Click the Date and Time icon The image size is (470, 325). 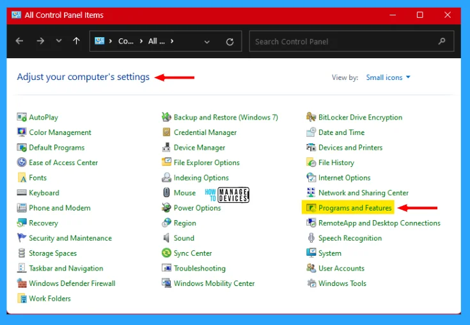pos(311,132)
